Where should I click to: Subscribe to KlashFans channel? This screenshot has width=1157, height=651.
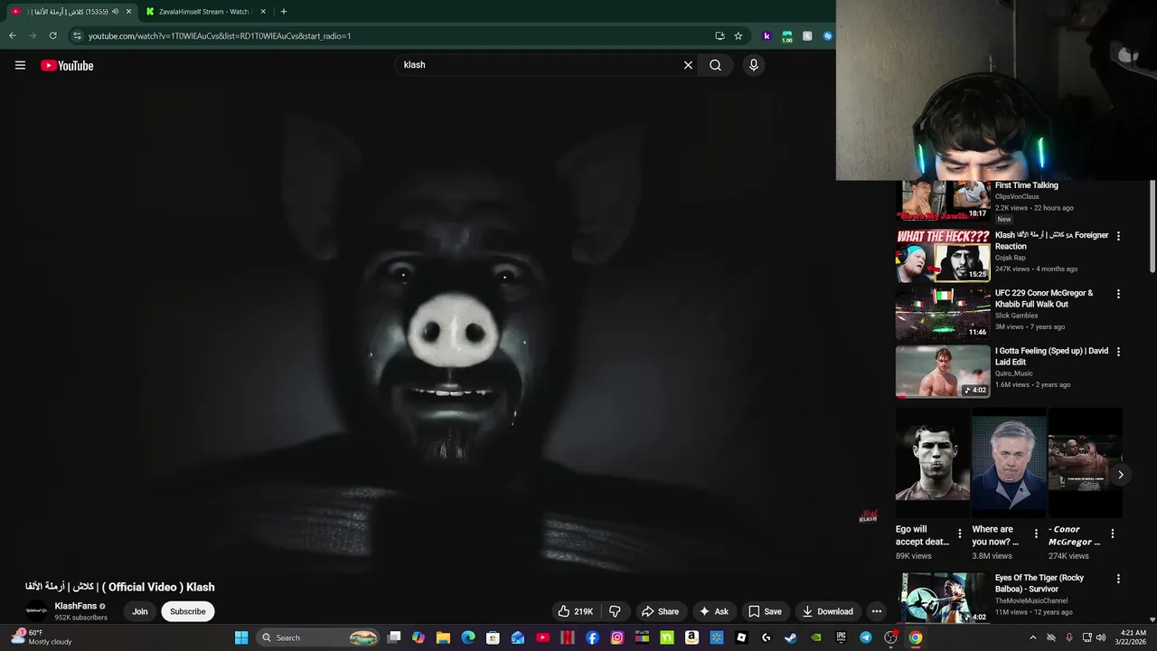point(188,611)
